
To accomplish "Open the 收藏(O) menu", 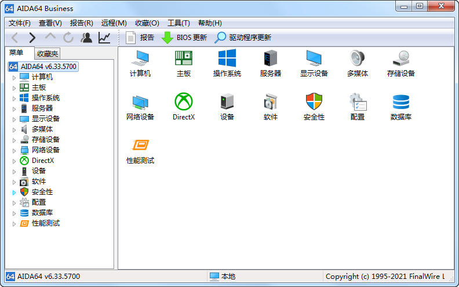I will pos(147,23).
